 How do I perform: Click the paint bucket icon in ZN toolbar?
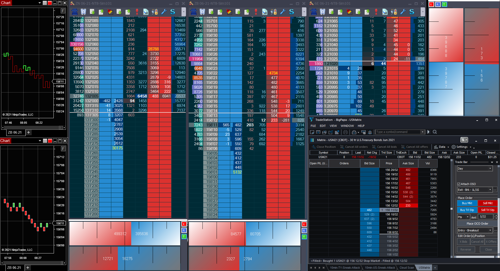[110, 12]
